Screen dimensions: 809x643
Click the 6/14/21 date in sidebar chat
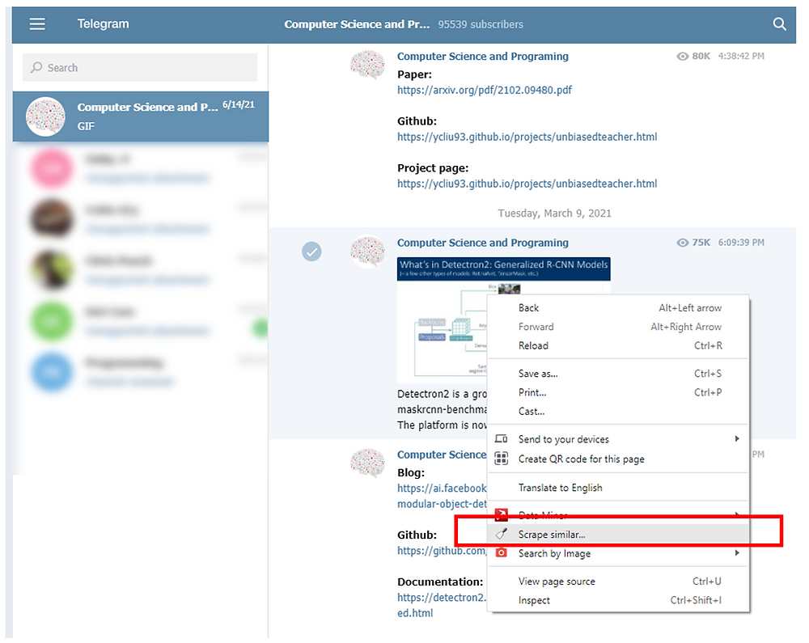coord(239,104)
